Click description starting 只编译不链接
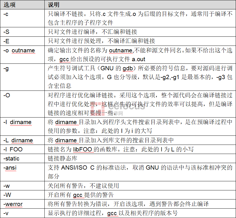 [x=140, y=18]
